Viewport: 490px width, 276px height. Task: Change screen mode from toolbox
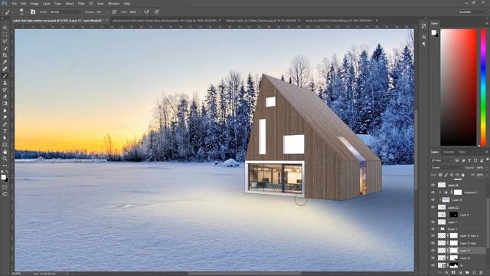[5, 194]
